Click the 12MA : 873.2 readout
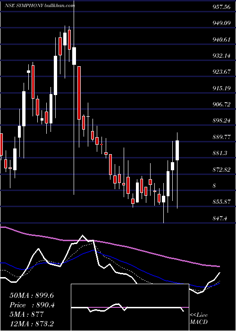The height and width of the screenshot is (331, 236). tap(33, 323)
